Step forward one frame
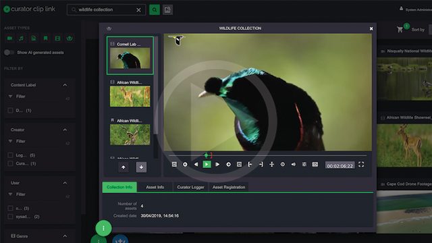The width and height of the screenshot is (432, 243). click(217, 165)
